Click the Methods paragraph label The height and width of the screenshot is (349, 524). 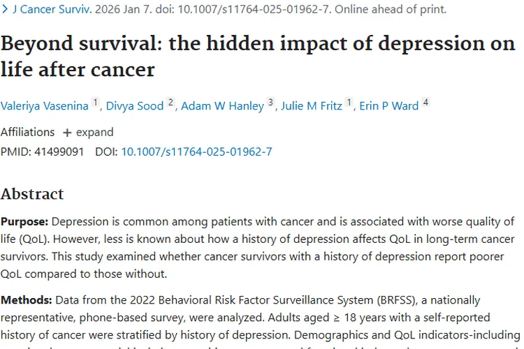point(26,300)
